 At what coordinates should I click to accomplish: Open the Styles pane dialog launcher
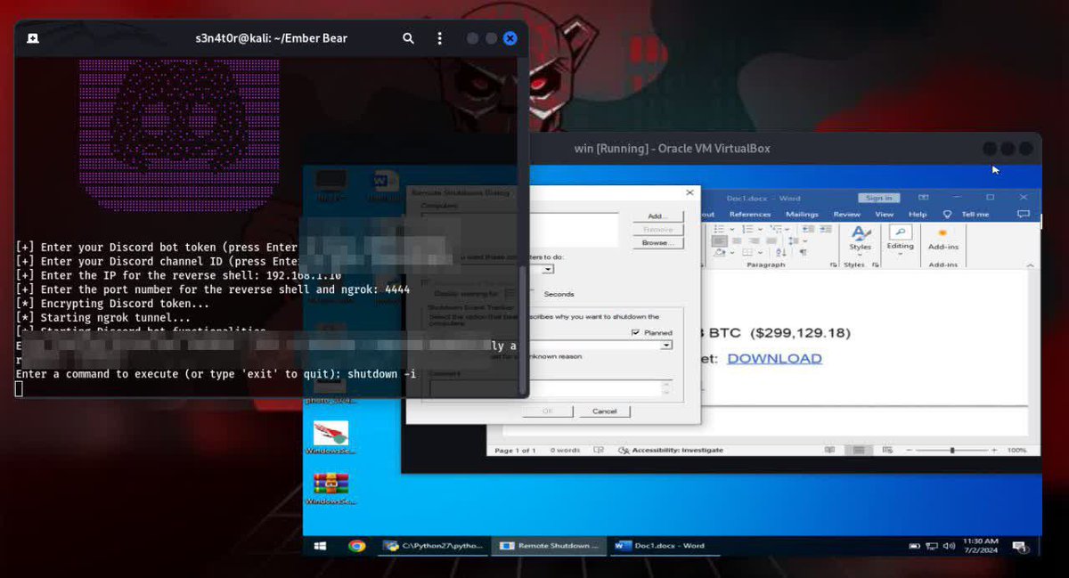[876, 265]
